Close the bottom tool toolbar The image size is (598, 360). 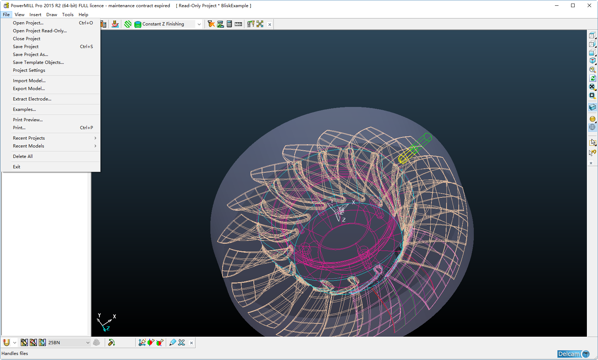(x=192, y=343)
